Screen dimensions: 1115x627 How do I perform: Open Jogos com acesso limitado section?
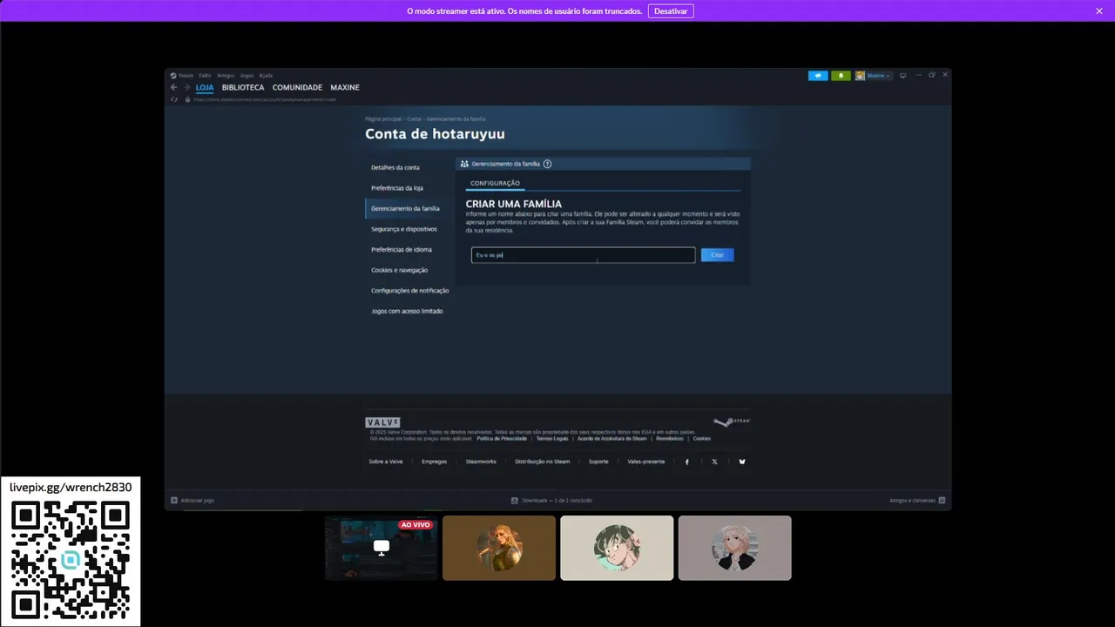pyautogui.click(x=408, y=311)
